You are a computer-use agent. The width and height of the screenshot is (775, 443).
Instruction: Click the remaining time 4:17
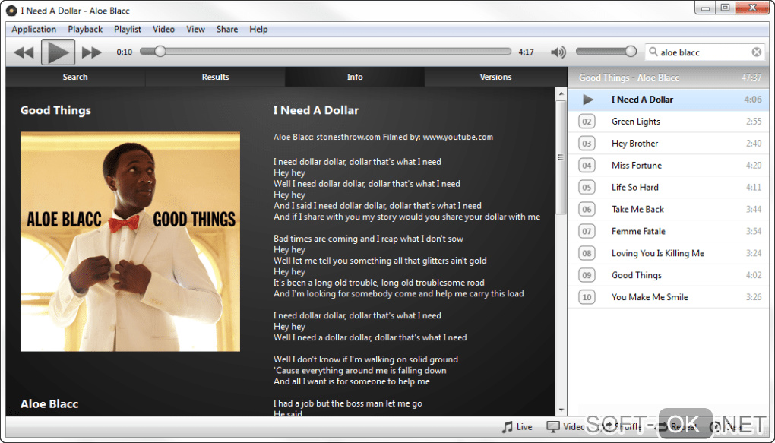point(526,52)
